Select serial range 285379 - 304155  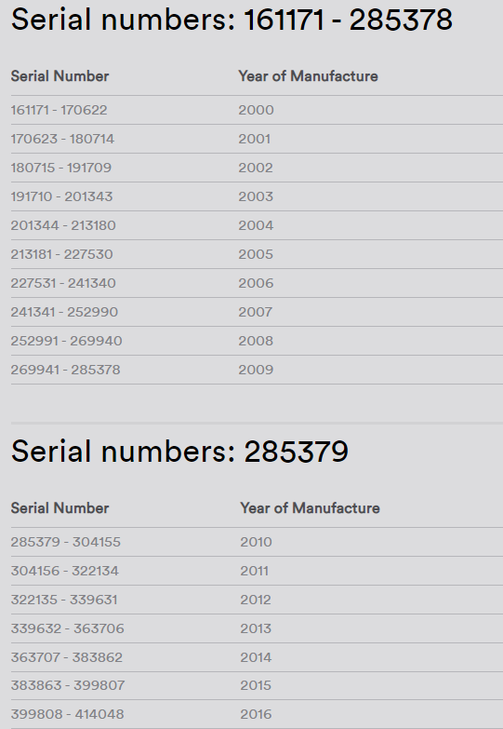point(65,542)
